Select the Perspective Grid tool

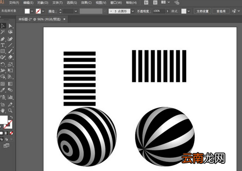pyautogui.click(x=10, y=76)
